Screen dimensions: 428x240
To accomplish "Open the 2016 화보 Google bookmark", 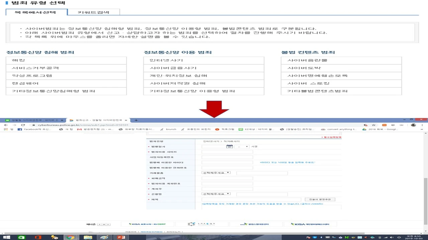I will coord(381,129).
